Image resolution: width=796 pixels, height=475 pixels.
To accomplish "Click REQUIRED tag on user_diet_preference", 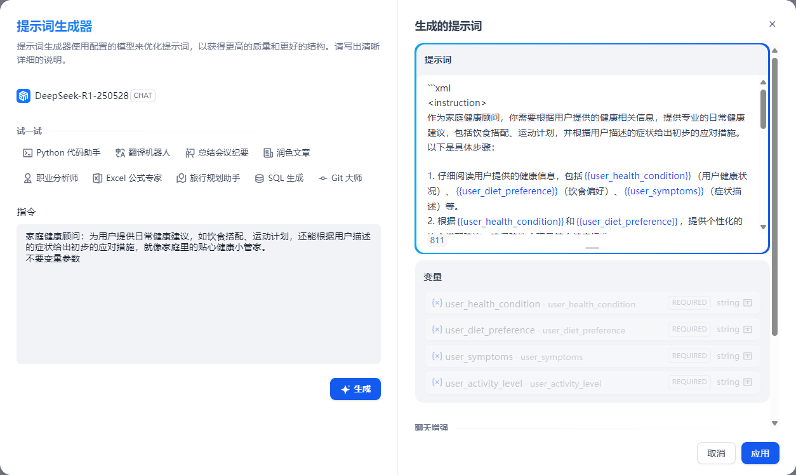I will [x=689, y=330].
